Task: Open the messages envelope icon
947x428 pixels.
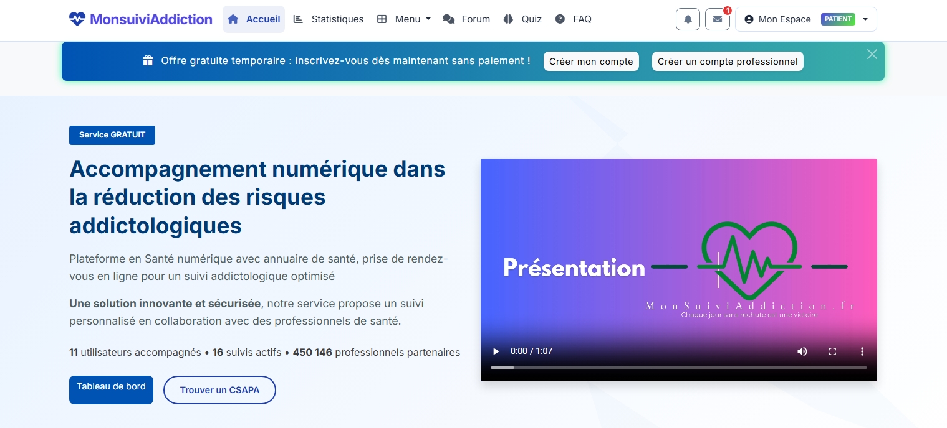Action: pos(717,19)
